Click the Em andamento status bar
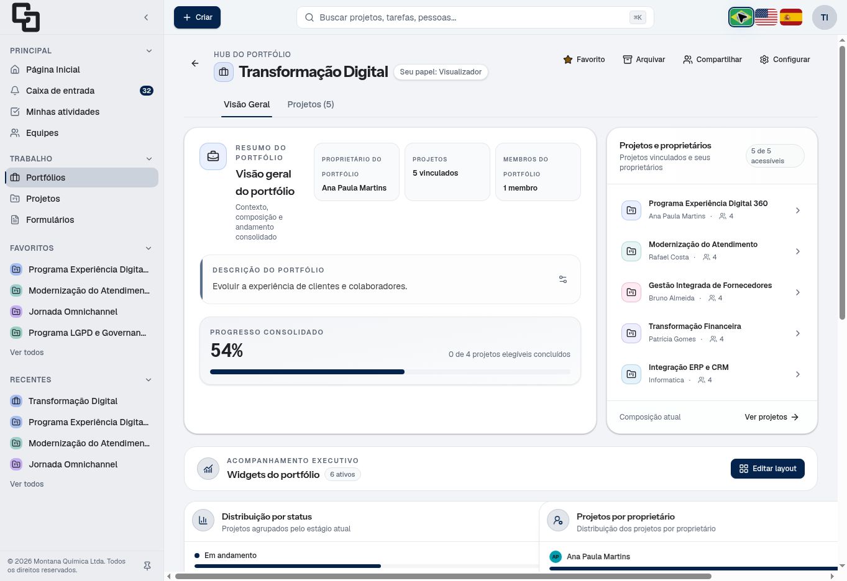 367,566
